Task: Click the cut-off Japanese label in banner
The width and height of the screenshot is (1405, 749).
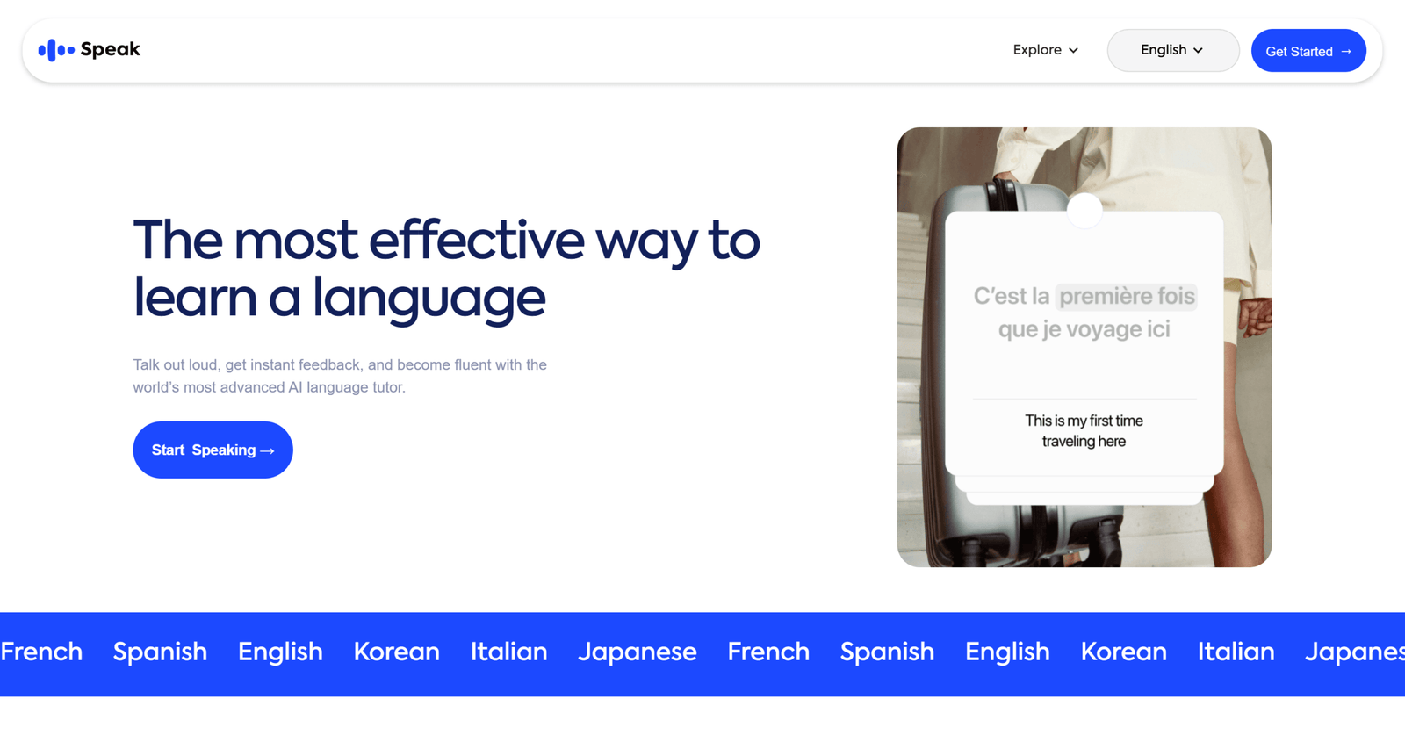Action: (1353, 652)
